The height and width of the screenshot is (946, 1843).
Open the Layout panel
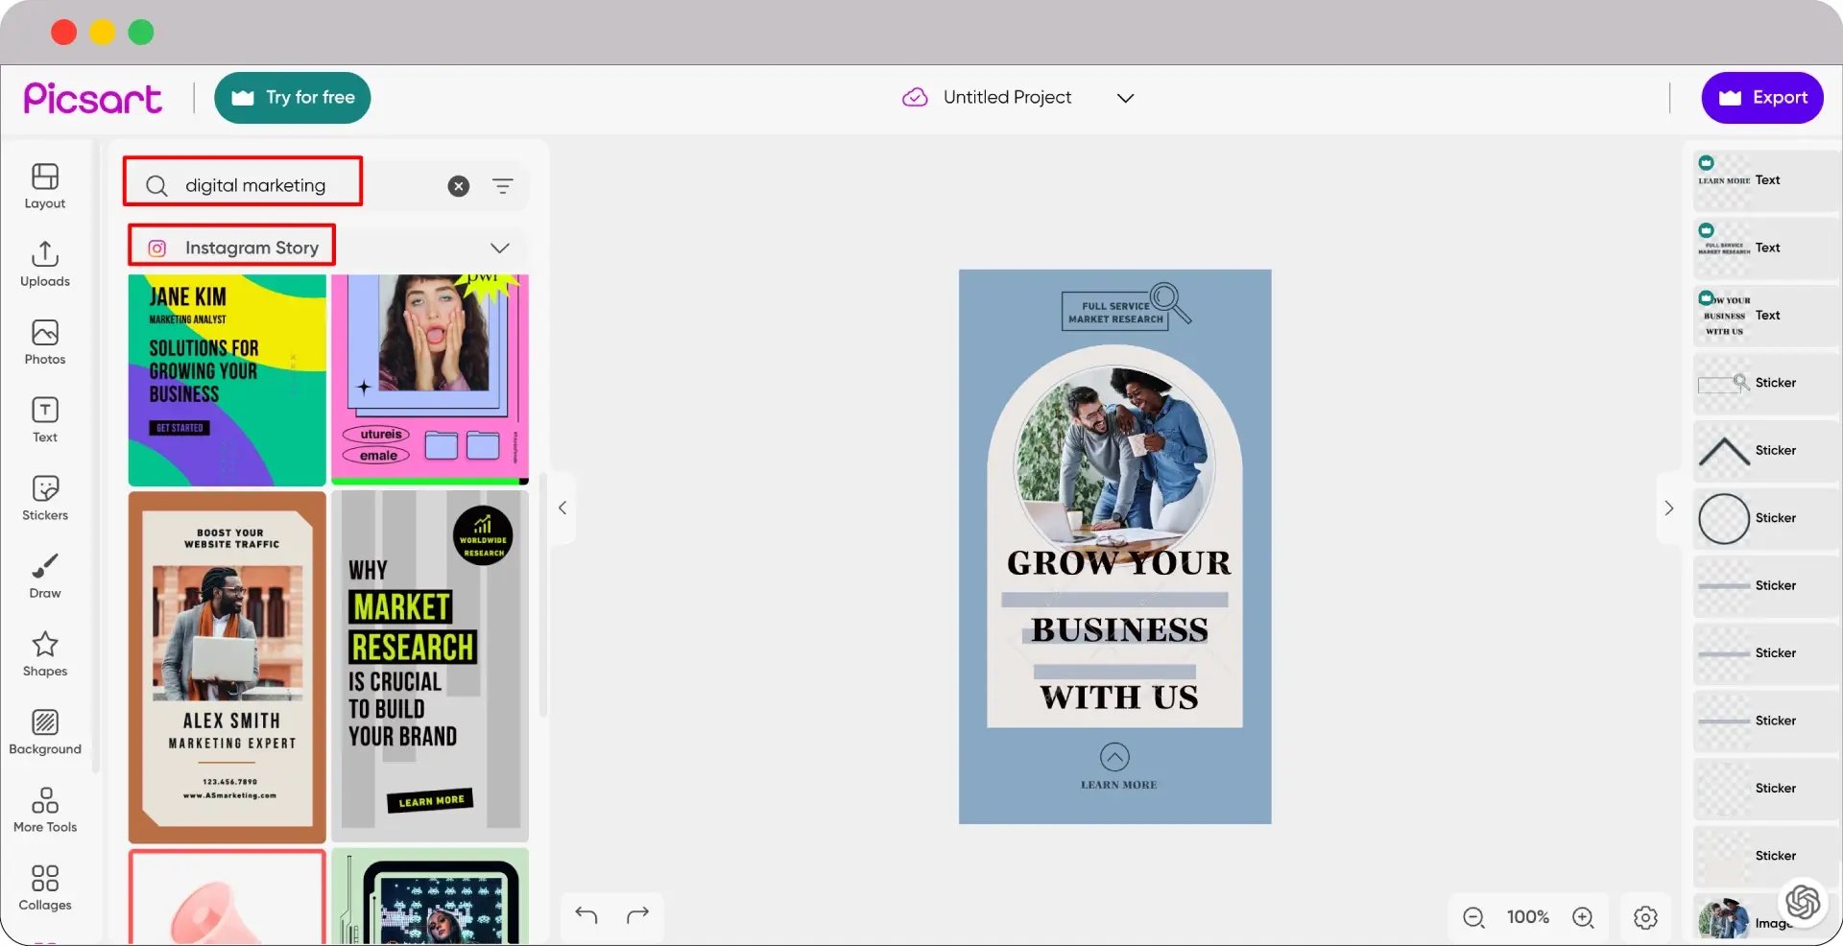point(45,186)
